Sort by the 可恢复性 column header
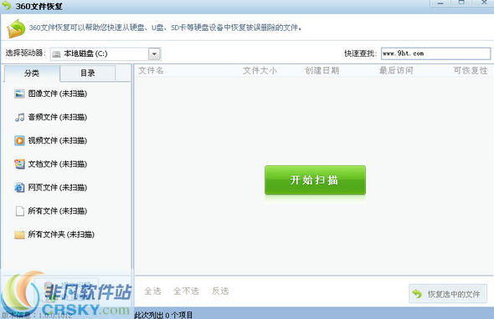The height and width of the screenshot is (319, 494). point(471,70)
